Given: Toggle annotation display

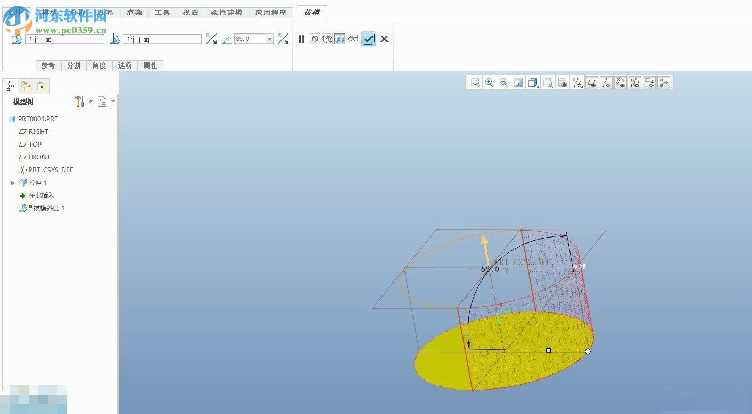Looking at the screenshot, I should tap(649, 82).
